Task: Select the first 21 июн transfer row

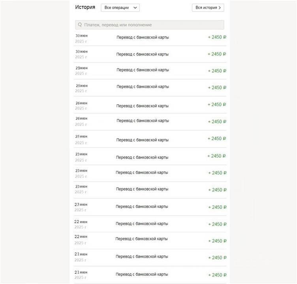Action: pos(143,257)
